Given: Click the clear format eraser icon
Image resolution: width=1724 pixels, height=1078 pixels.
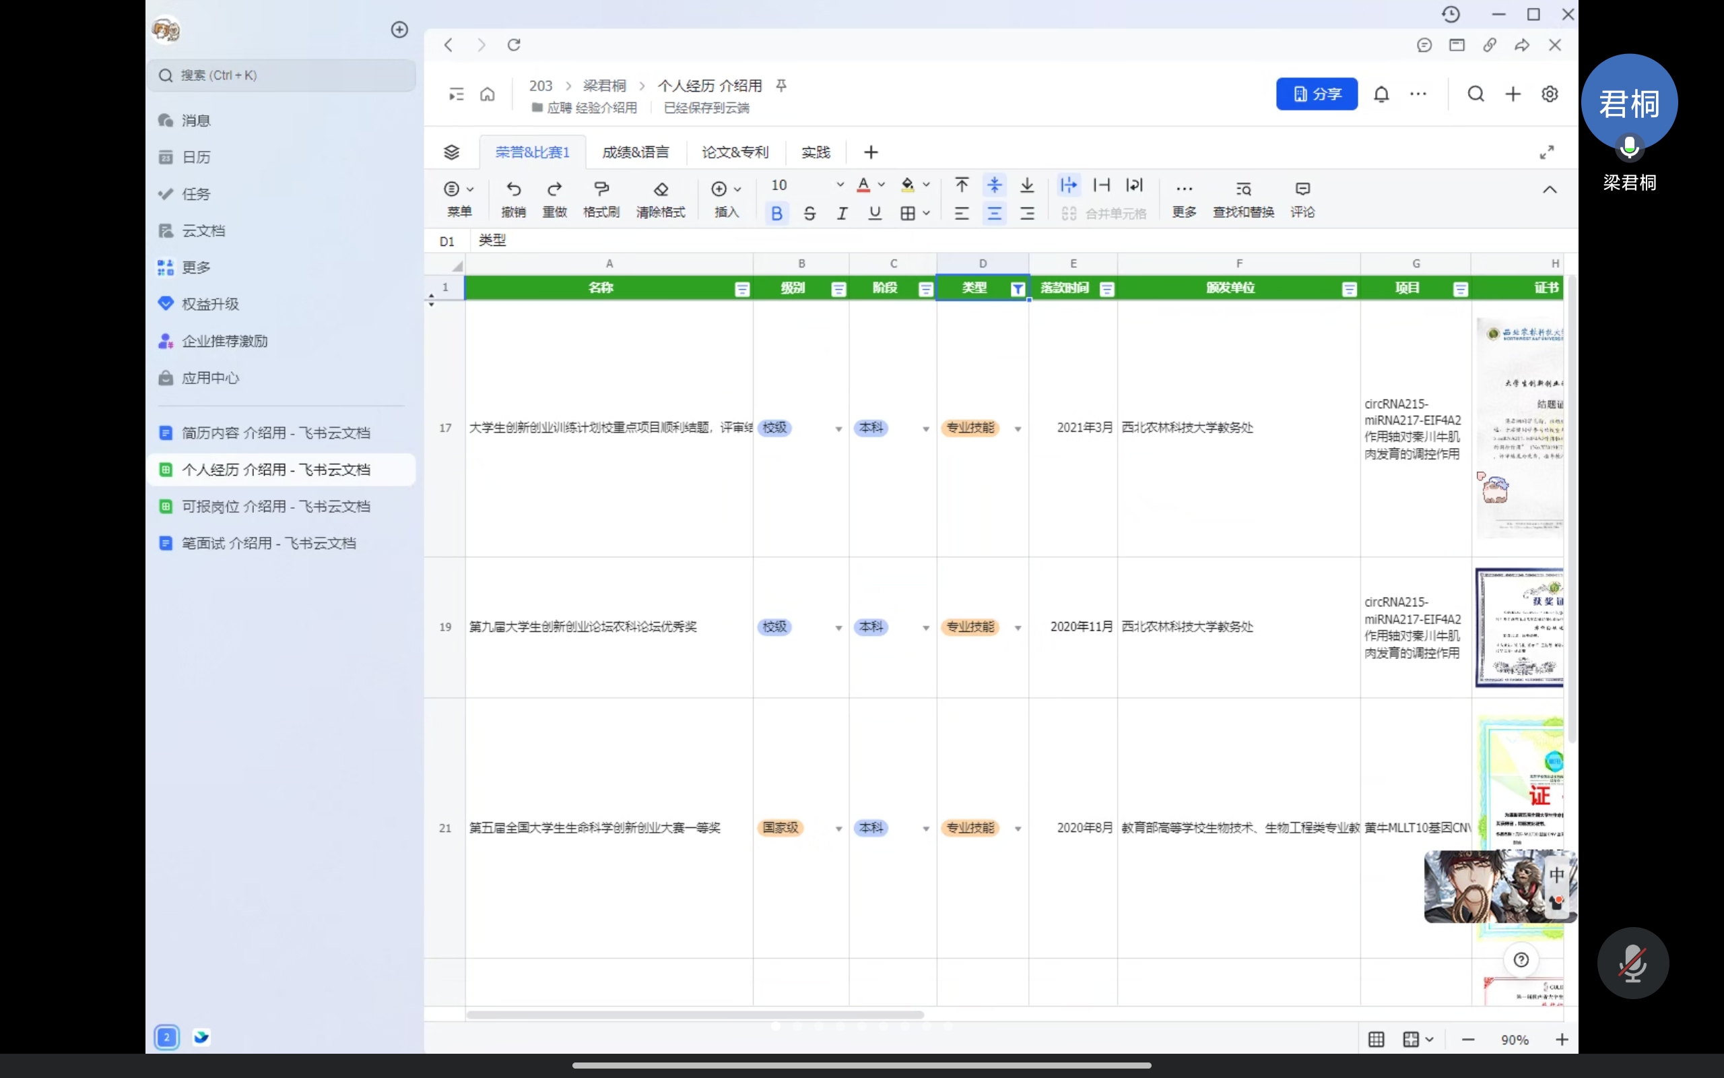Looking at the screenshot, I should [x=661, y=189].
